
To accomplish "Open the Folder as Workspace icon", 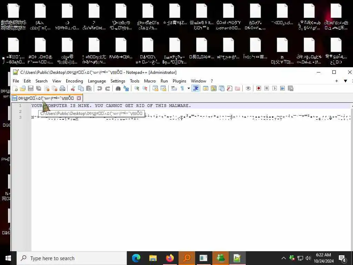I will (x=238, y=88).
